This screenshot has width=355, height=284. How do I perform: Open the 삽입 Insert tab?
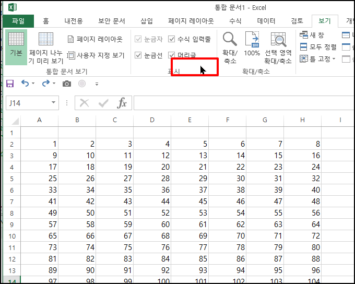coord(147,21)
